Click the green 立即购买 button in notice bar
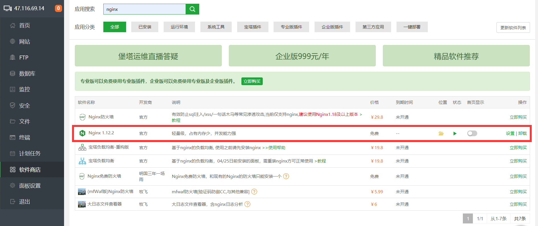Screen dimensions: 538x226 (x=252, y=81)
